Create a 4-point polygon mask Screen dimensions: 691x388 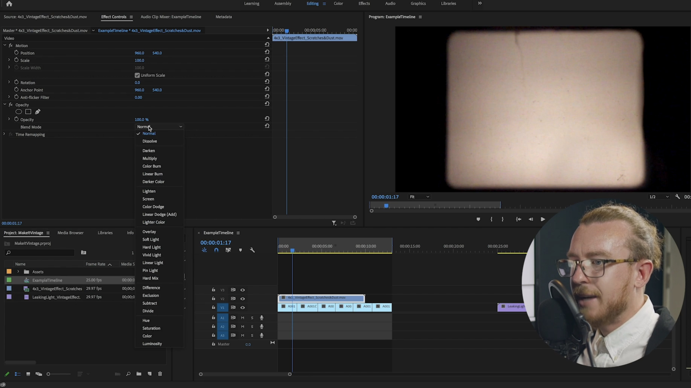tap(28, 112)
